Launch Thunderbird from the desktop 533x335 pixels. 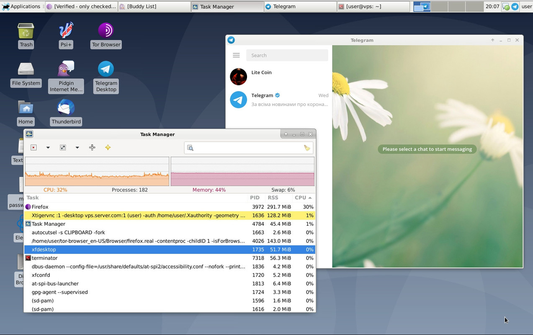pos(66,108)
